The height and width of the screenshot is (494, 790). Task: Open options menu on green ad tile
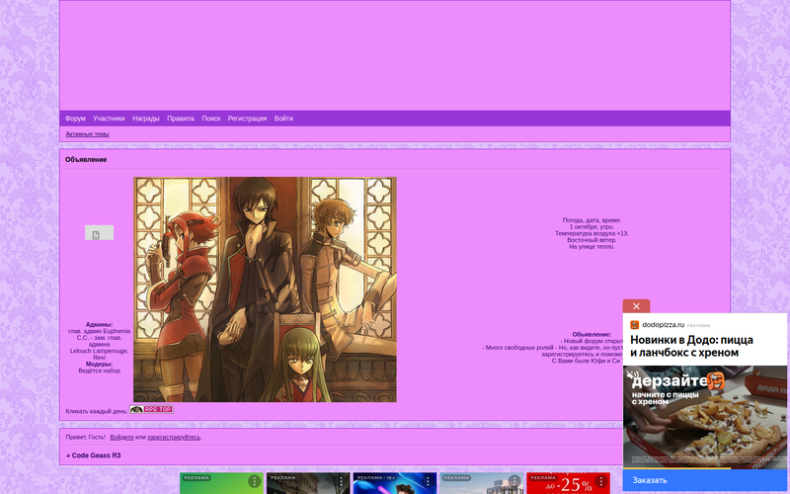point(254,481)
